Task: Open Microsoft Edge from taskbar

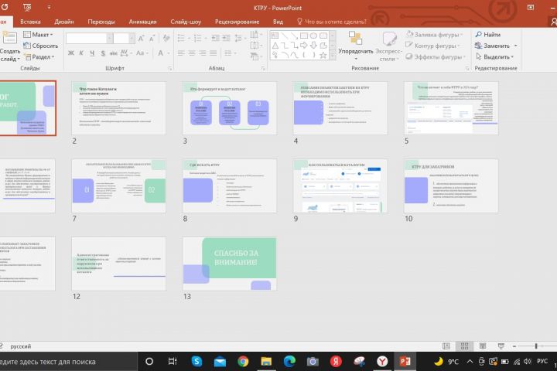Action: (289, 362)
